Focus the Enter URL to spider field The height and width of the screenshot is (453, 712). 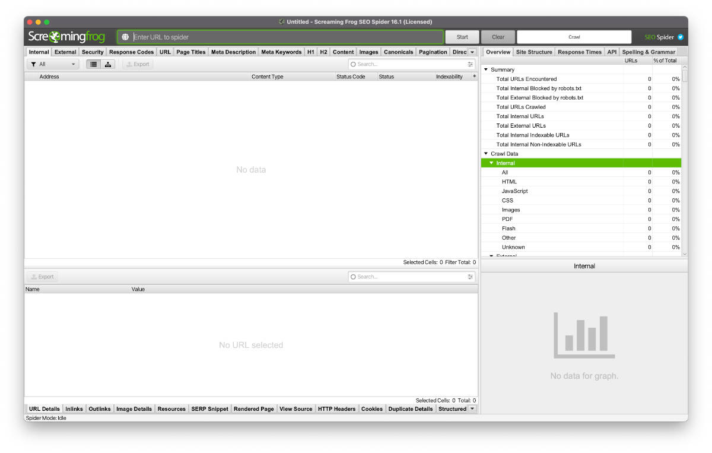[x=280, y=37]
